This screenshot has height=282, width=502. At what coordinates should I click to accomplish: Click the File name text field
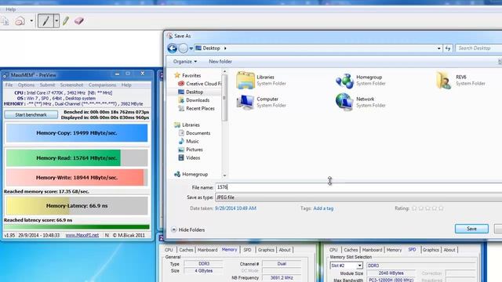pos(358,187)
